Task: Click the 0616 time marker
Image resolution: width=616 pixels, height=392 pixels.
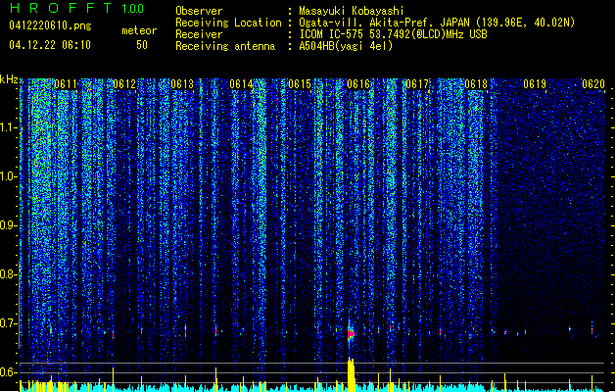Action: click(x=358, y=84)
